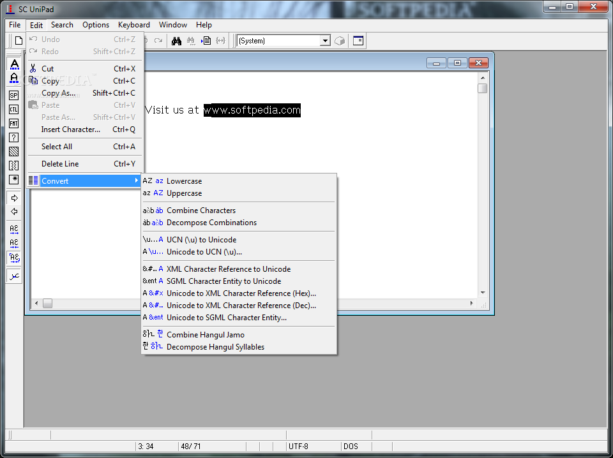
Task: Open the Help menu
Action: coord(204,25)
